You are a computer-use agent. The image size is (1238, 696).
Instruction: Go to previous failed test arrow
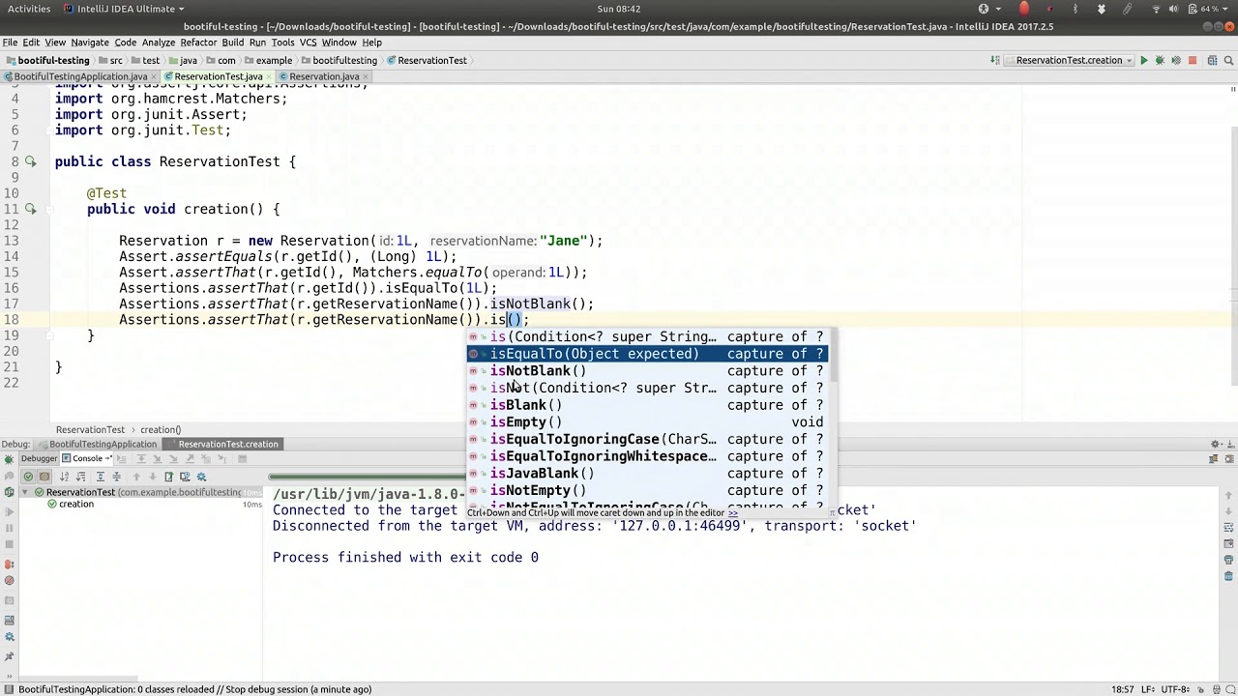tap(135, 477)
